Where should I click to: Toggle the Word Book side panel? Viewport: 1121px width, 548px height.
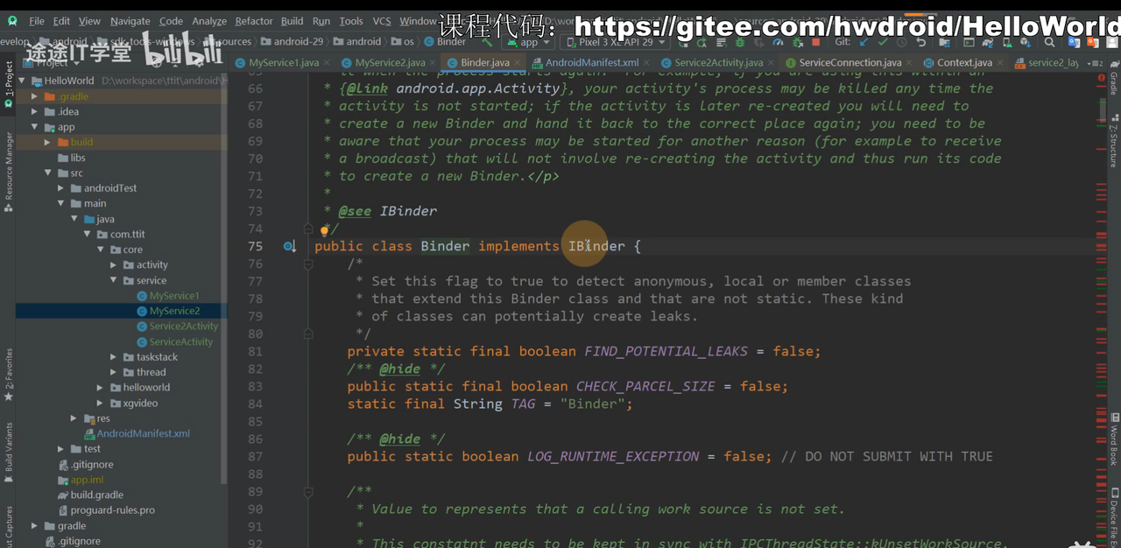coord(1113,438)
